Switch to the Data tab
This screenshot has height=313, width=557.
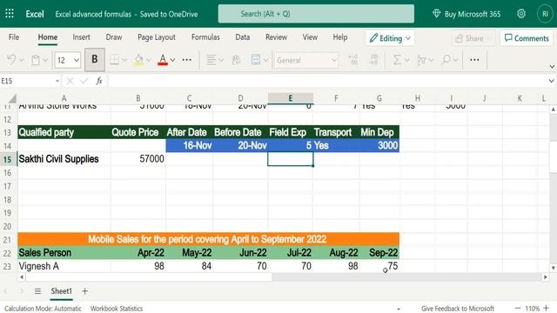pyautogui.click(x=242, y=37)
